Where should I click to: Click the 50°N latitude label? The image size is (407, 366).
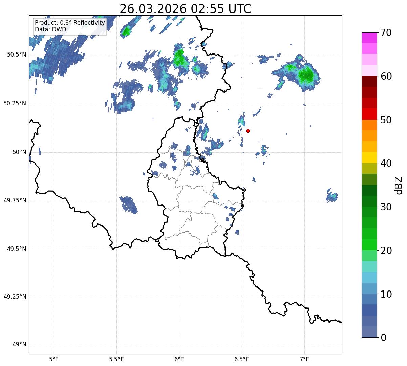(19, 152)
